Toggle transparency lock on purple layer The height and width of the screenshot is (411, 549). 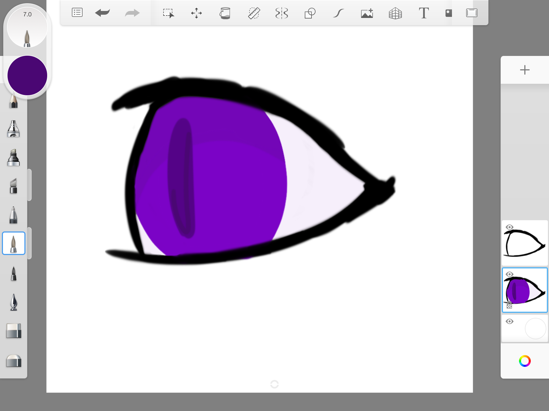coord(509,306)
